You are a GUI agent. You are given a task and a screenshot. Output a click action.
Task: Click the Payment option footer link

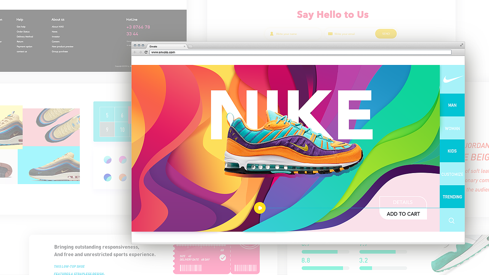pos(24,47)
